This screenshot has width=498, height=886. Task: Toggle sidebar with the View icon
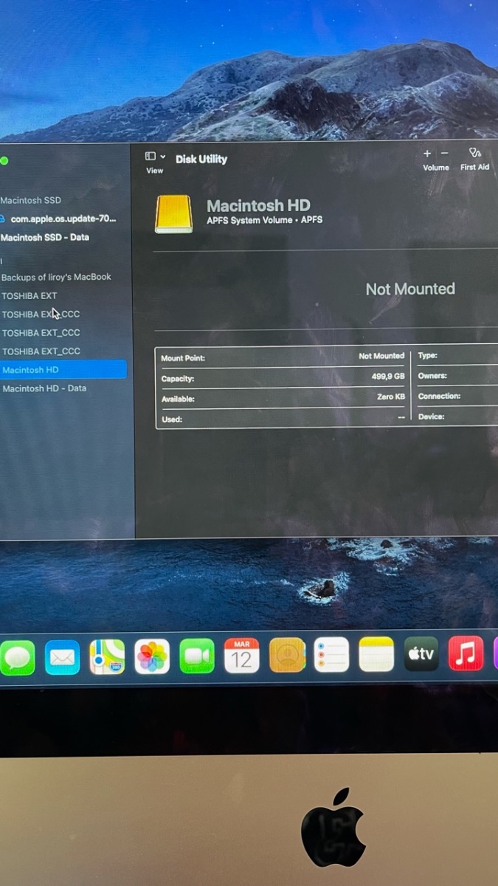(151, 157)
